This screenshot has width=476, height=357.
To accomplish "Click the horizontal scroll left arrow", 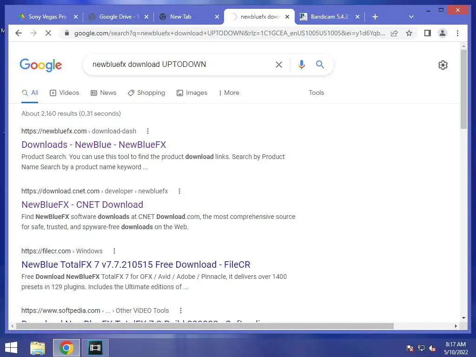I will (12, 326).
